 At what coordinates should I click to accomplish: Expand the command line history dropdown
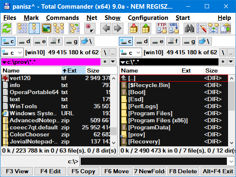tap(231, 162)
